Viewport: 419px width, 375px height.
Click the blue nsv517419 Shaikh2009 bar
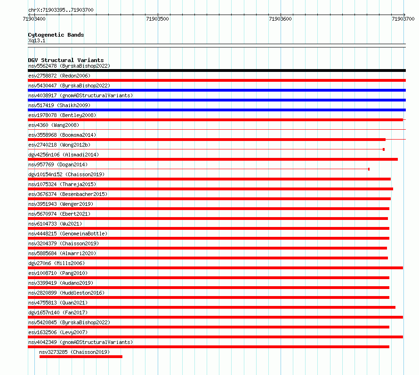pyautogui.click(x=217, y=110)
